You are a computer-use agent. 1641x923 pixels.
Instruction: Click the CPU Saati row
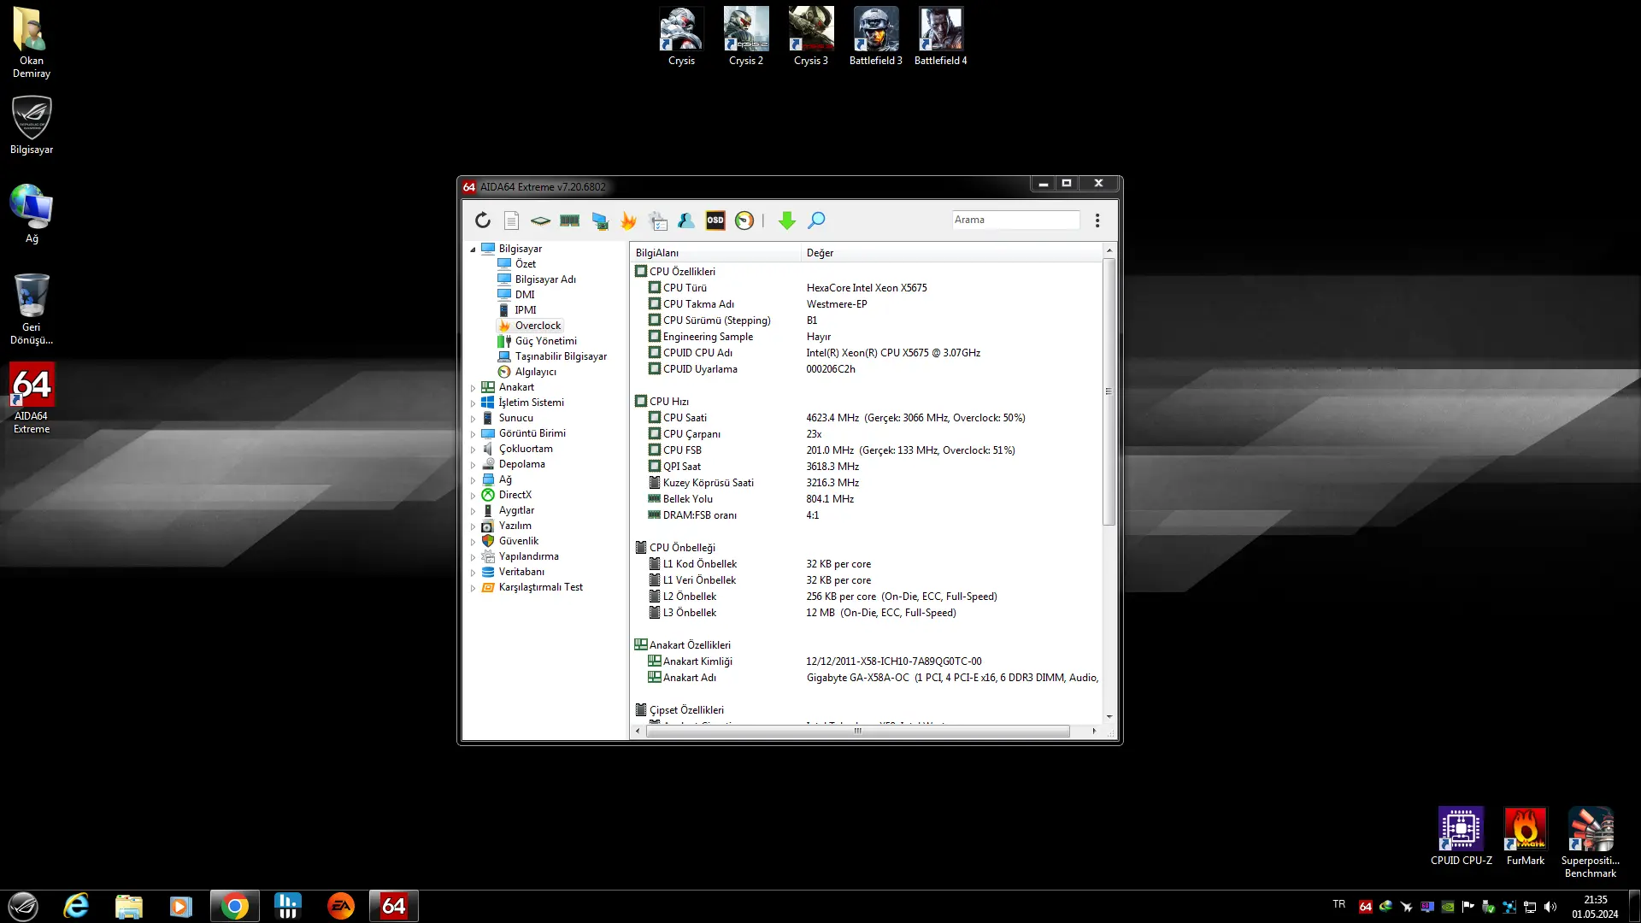coord(867,418)
